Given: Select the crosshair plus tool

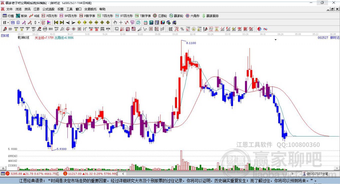Looking at the screenshot, I should [x=121, y=23].
